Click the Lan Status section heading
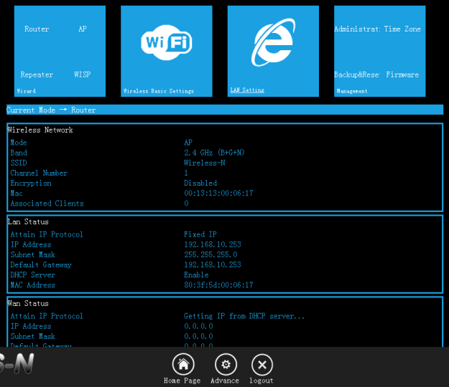Screen dimensions: 449x387 click(x=28, y=221)
